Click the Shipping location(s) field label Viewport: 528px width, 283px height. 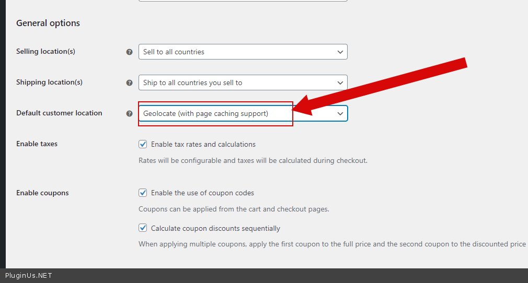(49, 82)
